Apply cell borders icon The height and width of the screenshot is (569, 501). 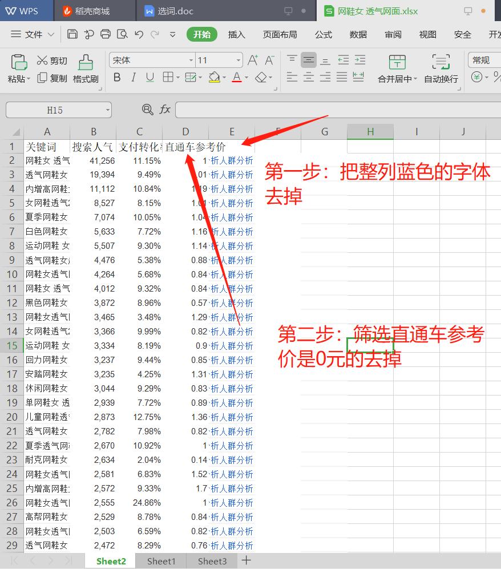[x=168, y=77]
